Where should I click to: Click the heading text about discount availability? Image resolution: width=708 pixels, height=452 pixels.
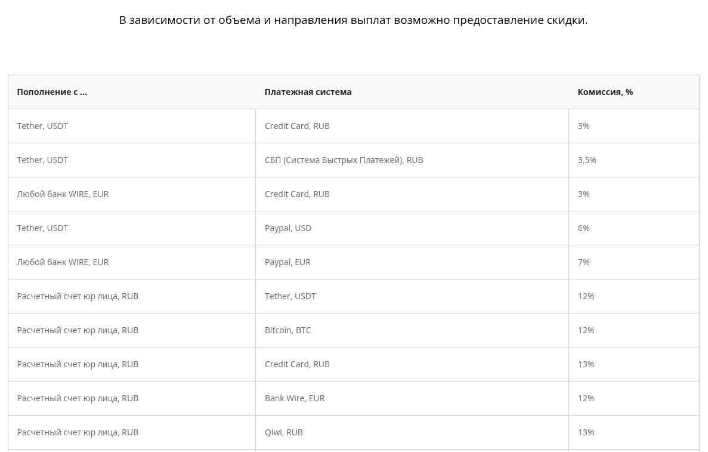[353, 20]
